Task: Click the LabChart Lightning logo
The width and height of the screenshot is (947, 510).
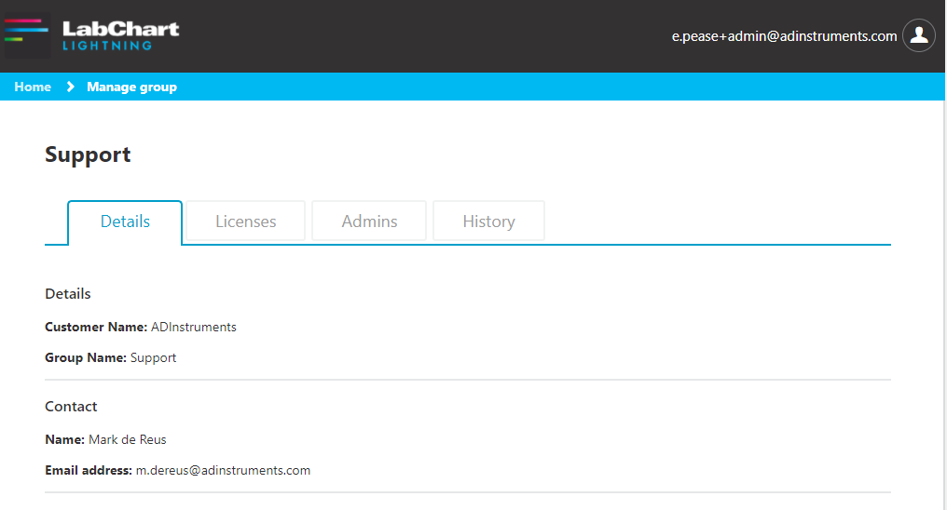Action: click(x=91, y=35)
